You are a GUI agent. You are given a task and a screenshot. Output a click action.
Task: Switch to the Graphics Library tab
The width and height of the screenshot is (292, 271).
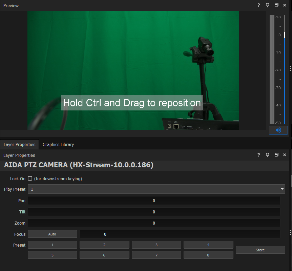coord(58,144)
